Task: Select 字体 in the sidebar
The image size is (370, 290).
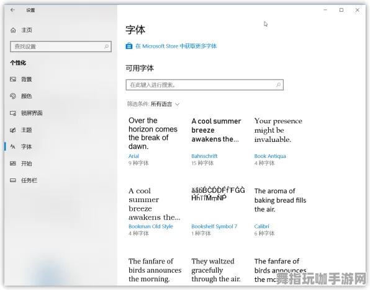Action: pyautogui.click(x=27, y=147)
